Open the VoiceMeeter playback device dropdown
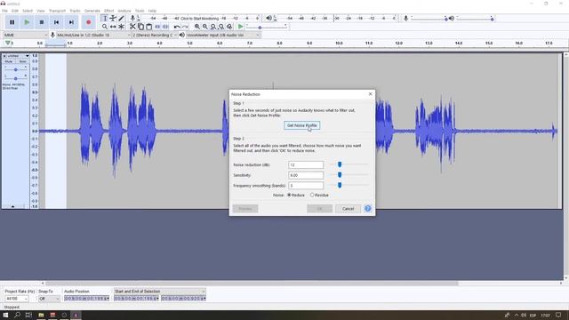This screenshot has width=569, height=320. coord(223,36)
